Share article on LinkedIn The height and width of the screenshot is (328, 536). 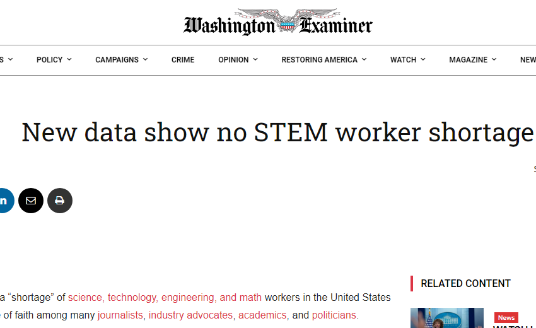coord(4,201)
